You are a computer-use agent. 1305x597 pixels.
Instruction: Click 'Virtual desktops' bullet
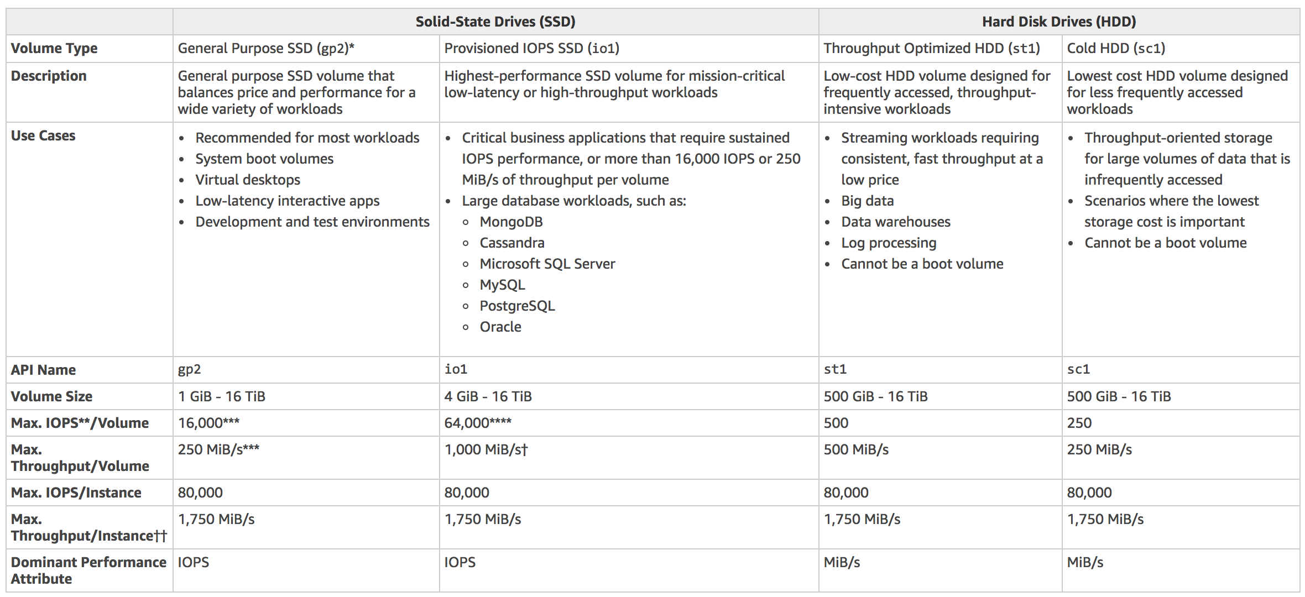tap(248, 180)
